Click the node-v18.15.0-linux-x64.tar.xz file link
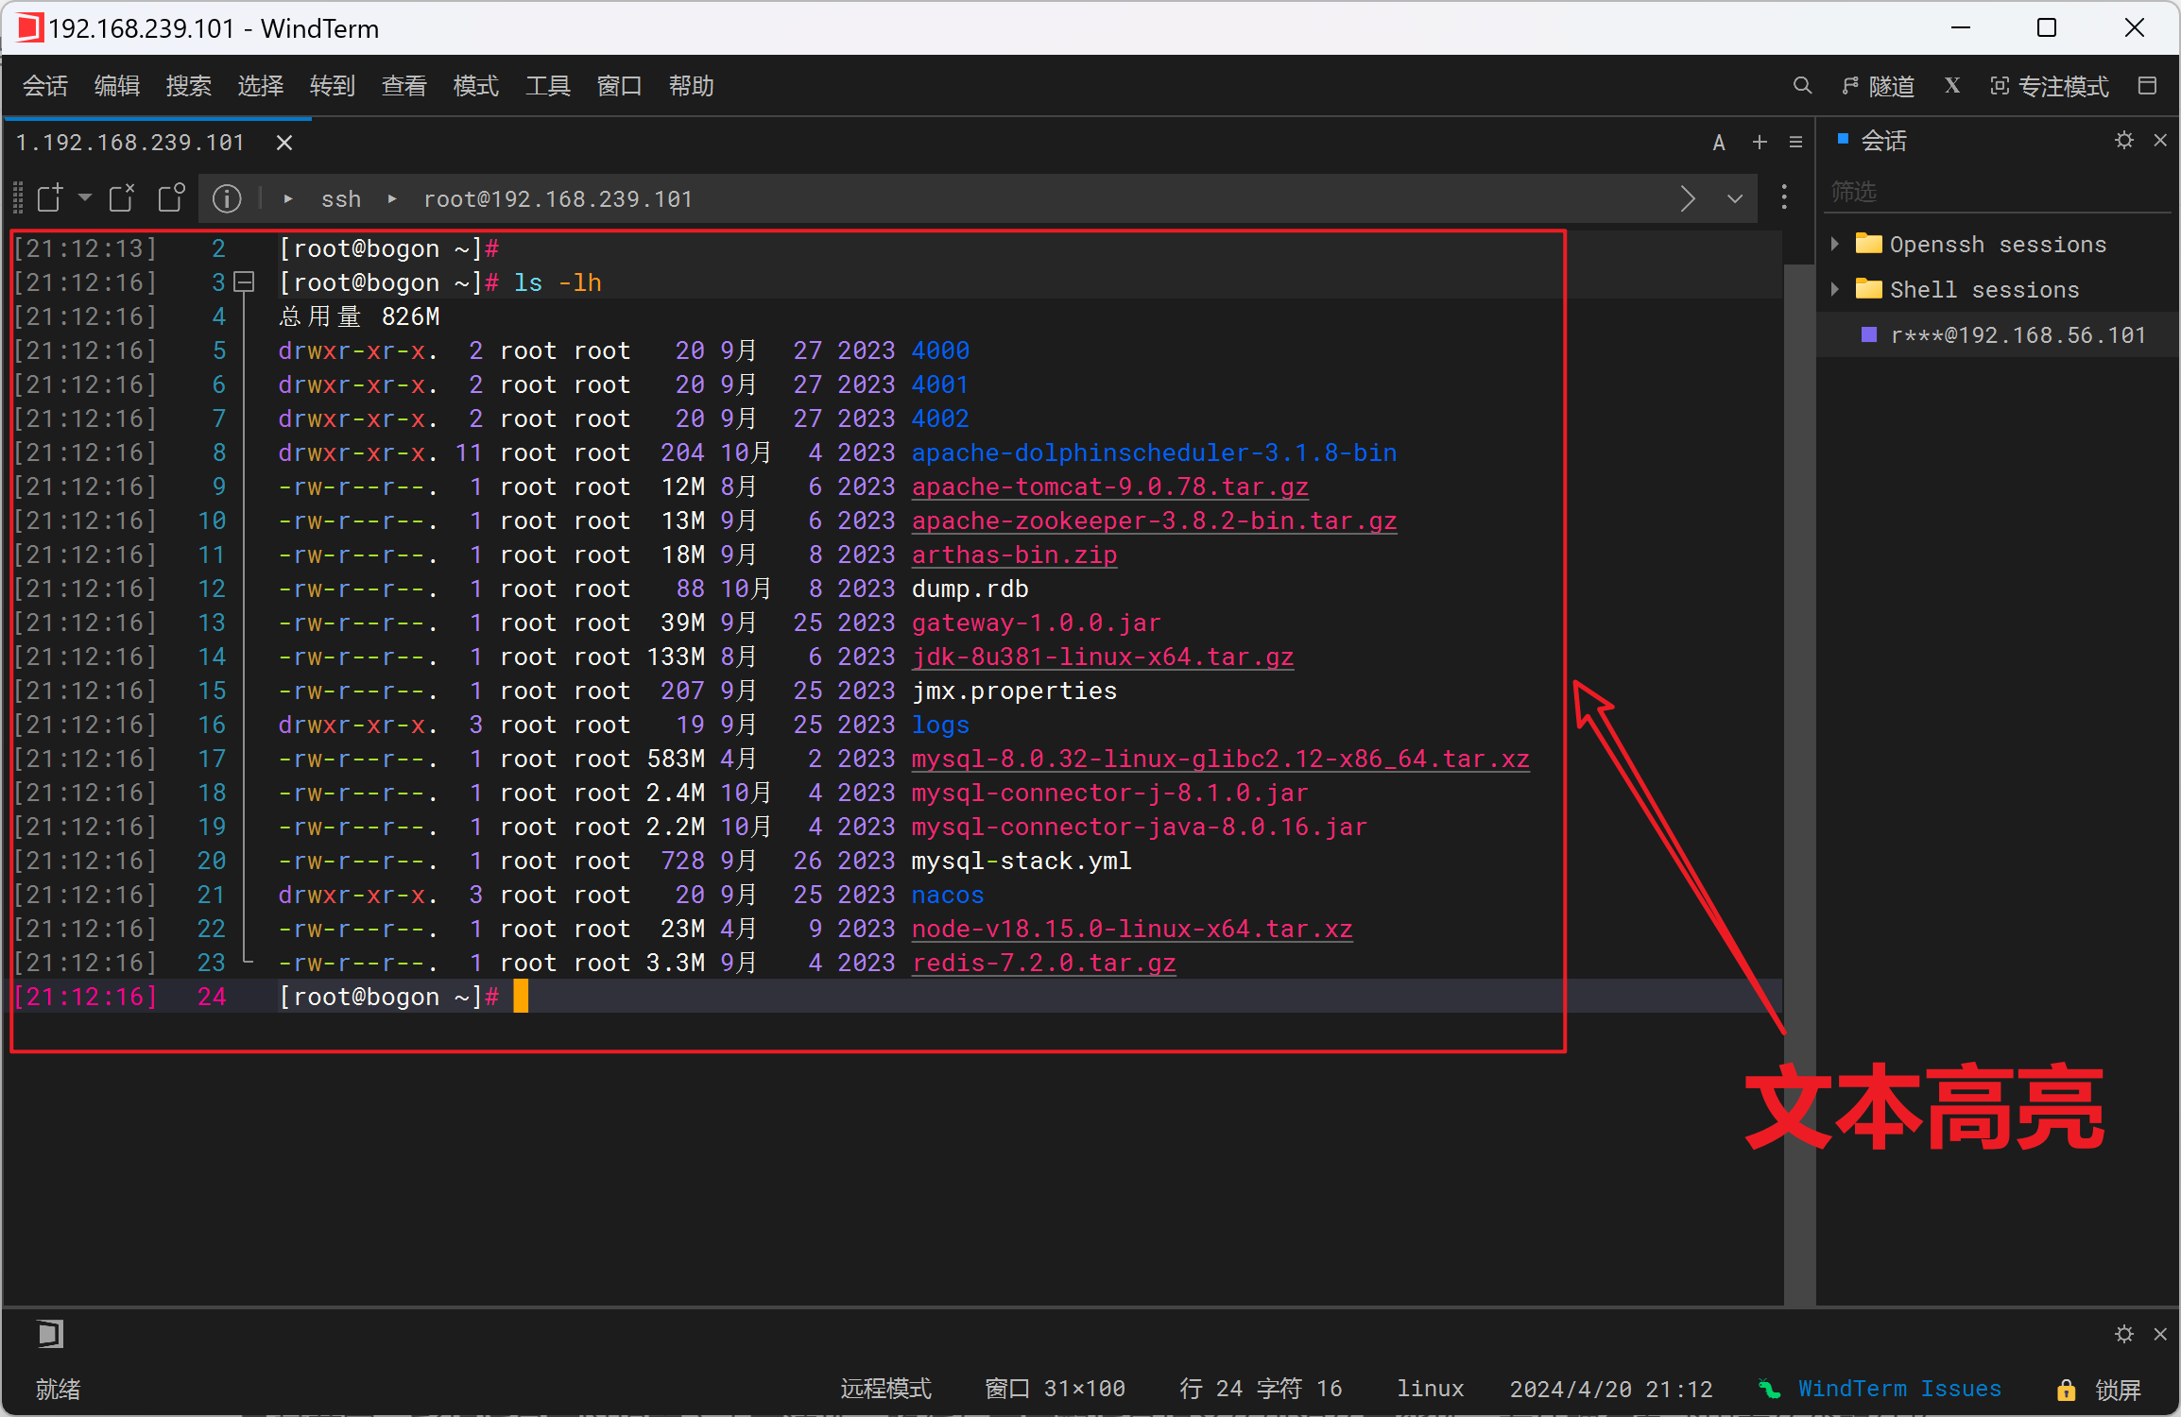2181x1417 pixels. point(1132,929)
